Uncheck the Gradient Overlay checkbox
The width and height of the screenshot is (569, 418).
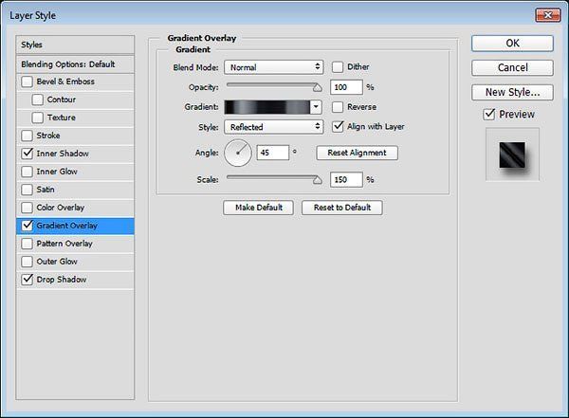pyautogui.click(x=27, y=226)
